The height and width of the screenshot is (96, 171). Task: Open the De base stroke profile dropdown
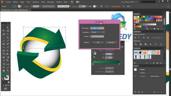tap(70, 6)
